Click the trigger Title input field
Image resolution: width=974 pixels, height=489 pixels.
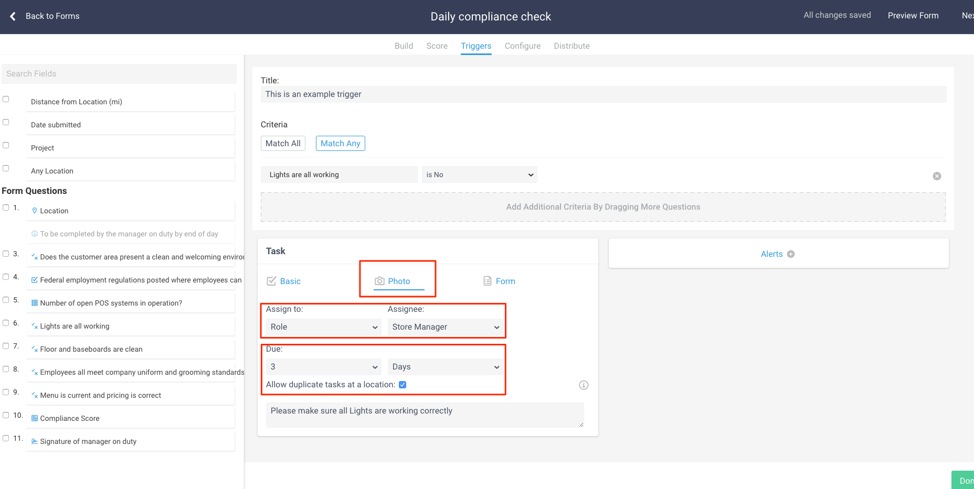click(604, 94)
